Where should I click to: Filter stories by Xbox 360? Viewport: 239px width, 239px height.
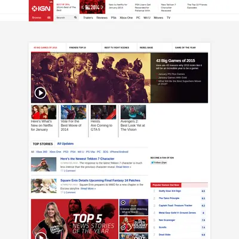point(42,152)
